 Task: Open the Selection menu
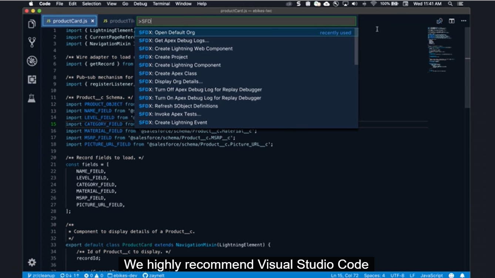tap(91, 4)
